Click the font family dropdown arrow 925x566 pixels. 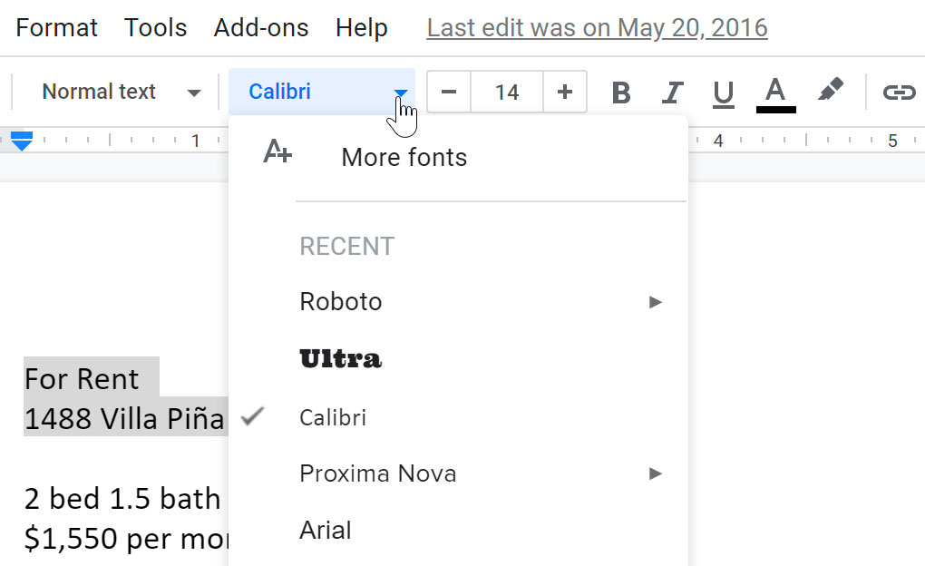(x=401, y=92)
